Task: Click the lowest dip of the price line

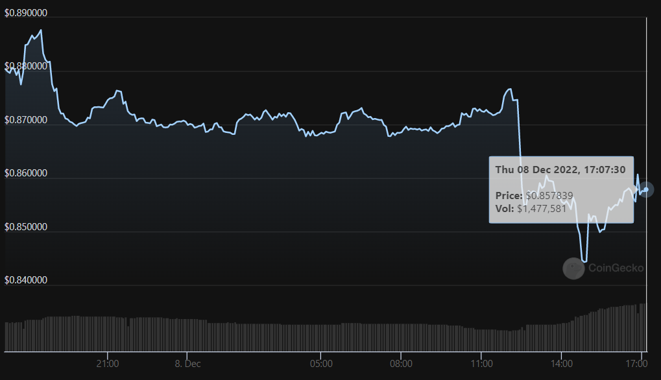Action: 584,261
